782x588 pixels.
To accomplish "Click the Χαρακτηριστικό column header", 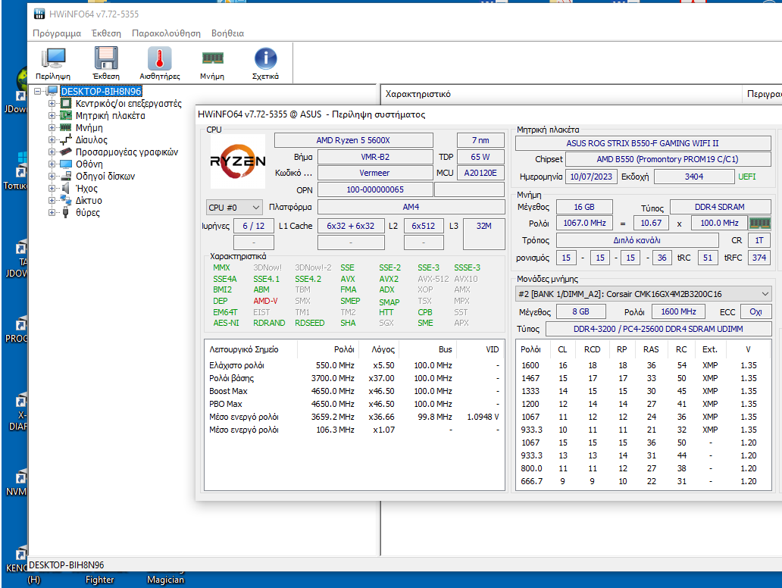I will tap(562, 94).
